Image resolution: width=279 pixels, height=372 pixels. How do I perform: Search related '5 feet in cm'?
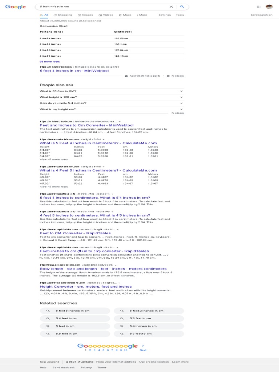click(75, 326)
